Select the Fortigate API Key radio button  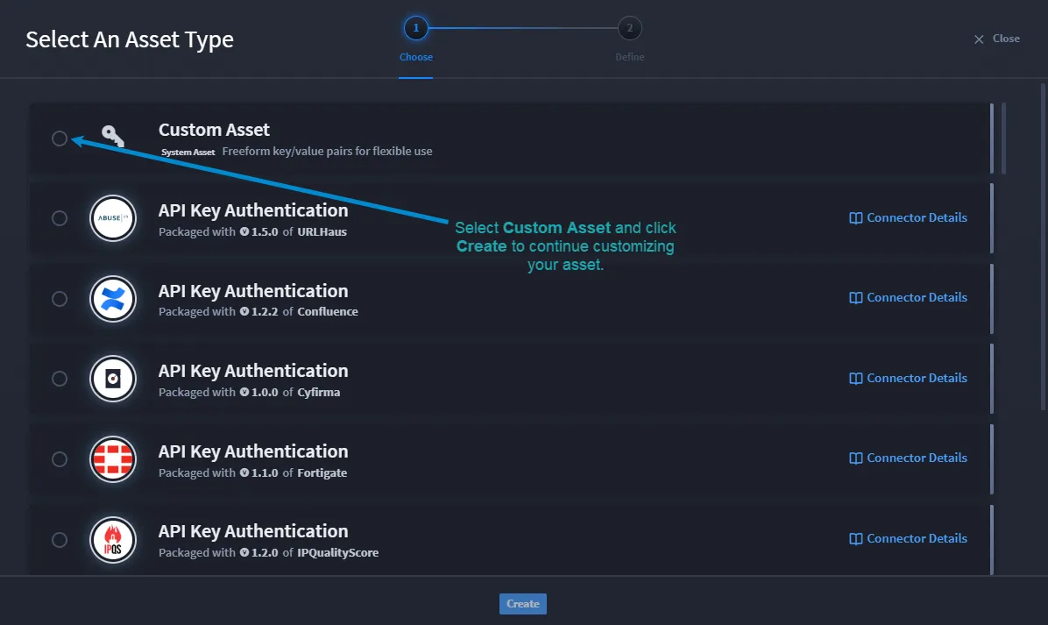point(60,459)
